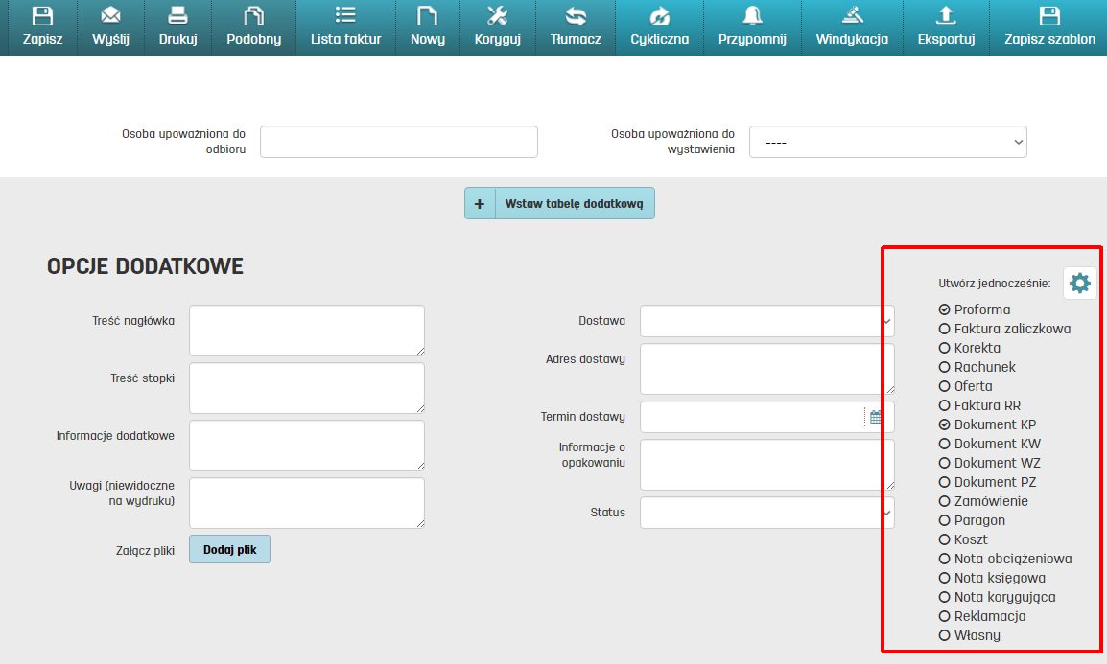Open the calendar icon in Termin dostawy
The image size is (1107, 664).
pyautogui.click(x=876, y=417)
